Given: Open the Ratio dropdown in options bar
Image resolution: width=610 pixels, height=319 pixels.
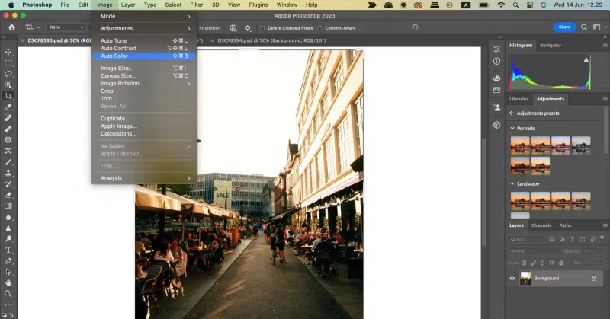Looking at the screenshot, I should coord(65,27).
